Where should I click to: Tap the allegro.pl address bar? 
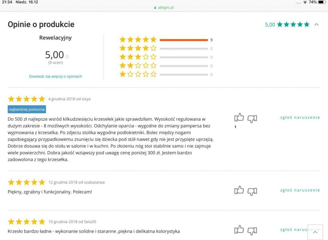[x=164, y=7]
